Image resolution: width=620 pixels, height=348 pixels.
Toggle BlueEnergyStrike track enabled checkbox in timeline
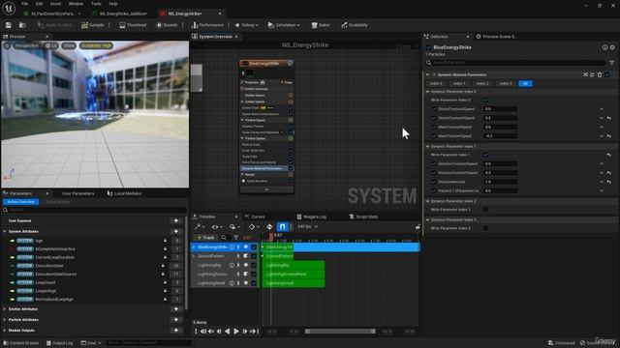(x=254, y=247)
